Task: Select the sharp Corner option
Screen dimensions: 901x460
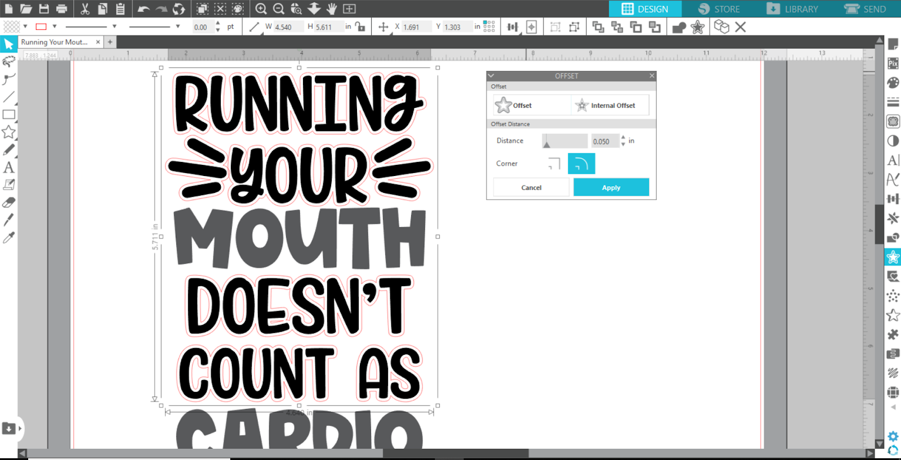Action: tap(554, 164)
